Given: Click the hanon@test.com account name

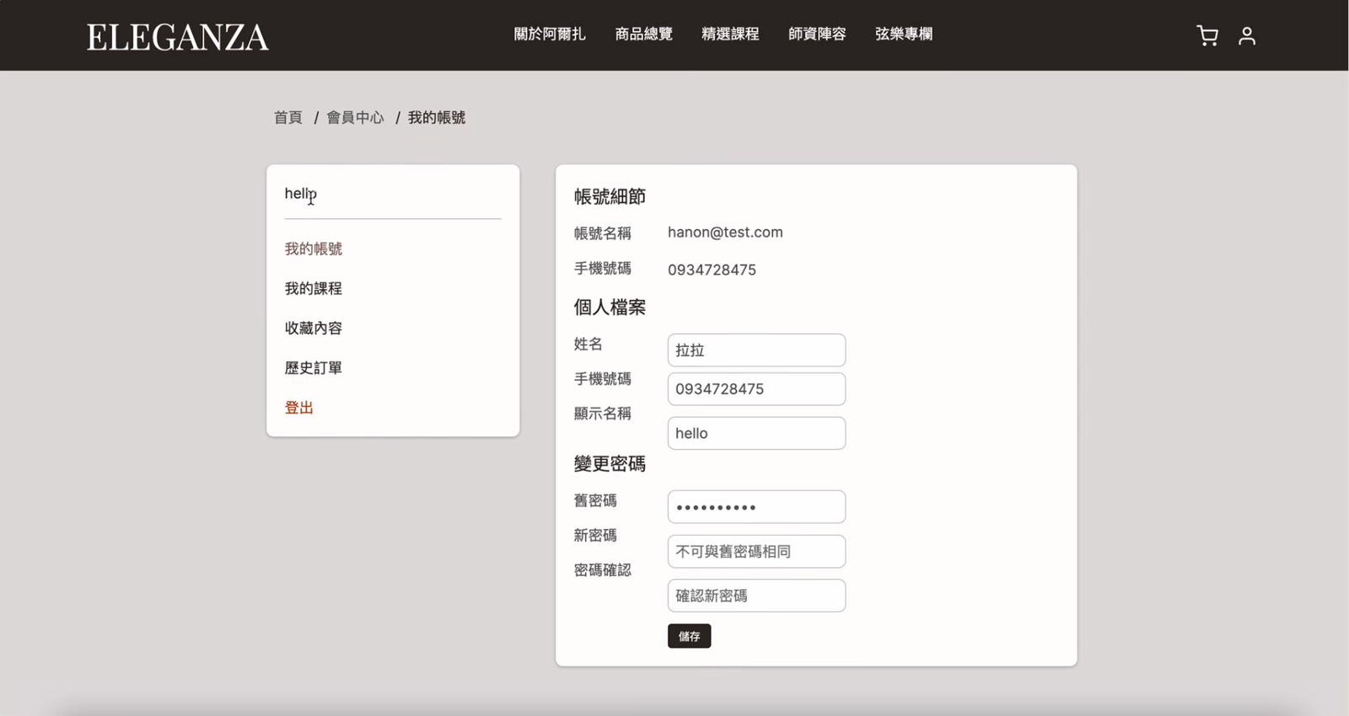Looking at the screenshot, I should 725,232.
